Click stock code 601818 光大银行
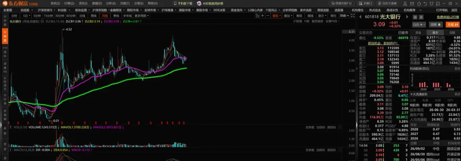This screenshot has height=161, width=461. click(x=382, y=16)
